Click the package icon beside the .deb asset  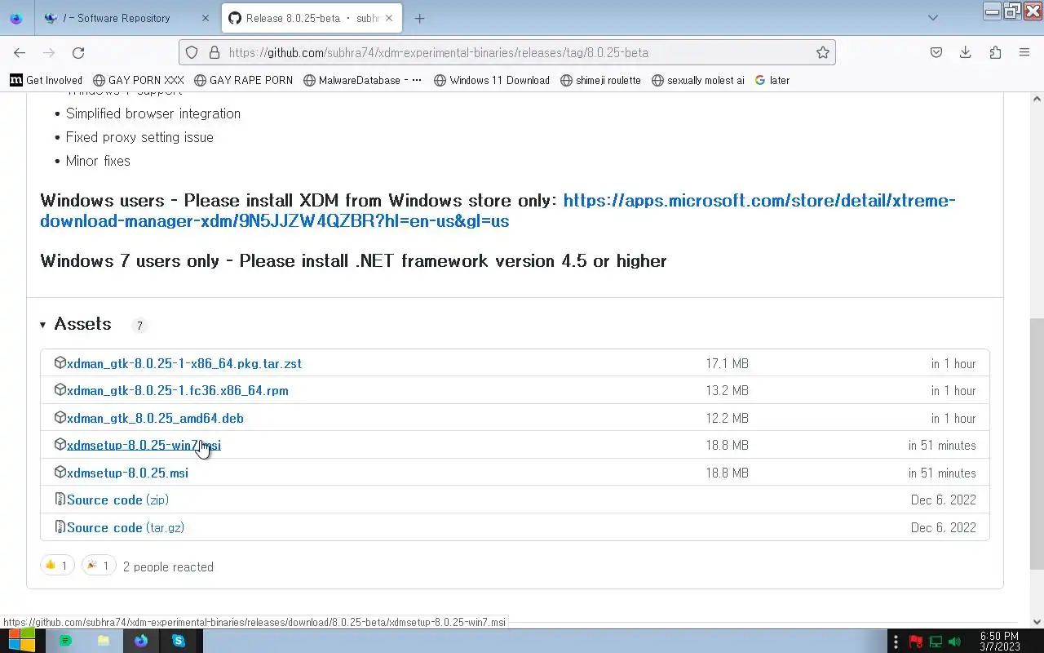60,417
